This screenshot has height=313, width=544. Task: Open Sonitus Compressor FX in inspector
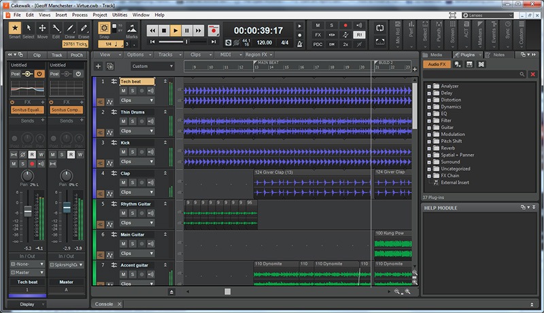pyautogui.click(x=66, y=110)
